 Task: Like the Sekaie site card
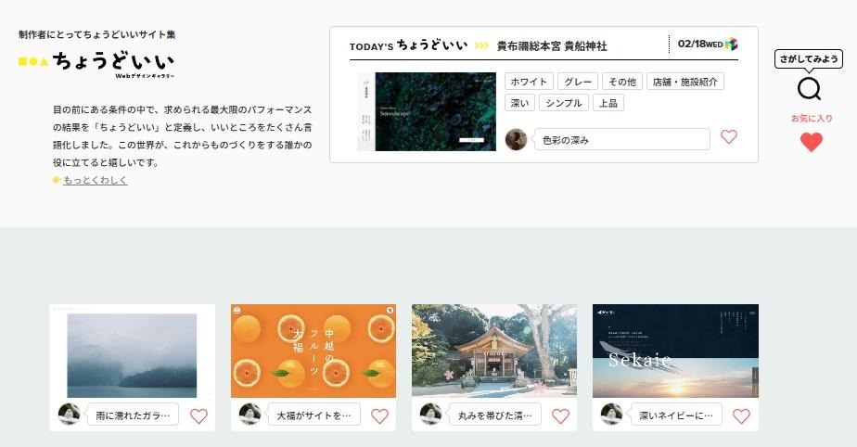[741, 415]
